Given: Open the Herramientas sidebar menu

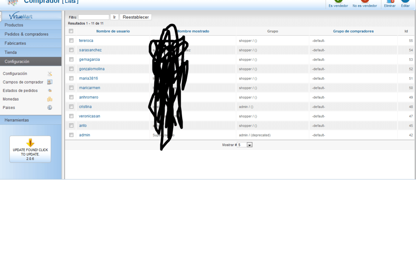Looking at the screenshot, I should pyautogui.click(x=31, y=120).
